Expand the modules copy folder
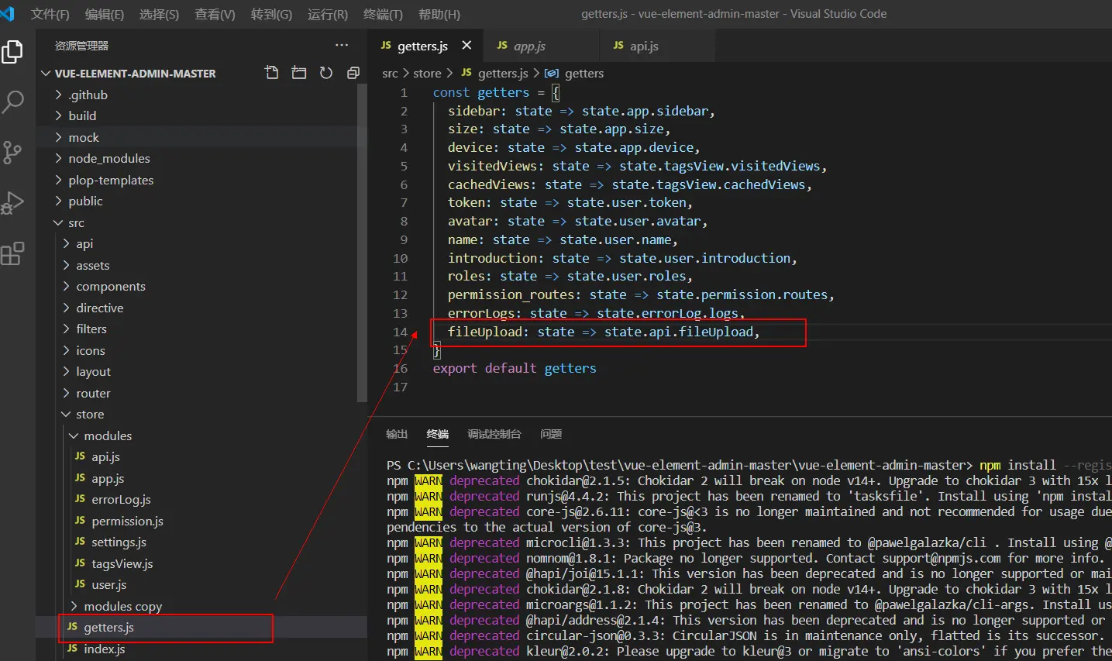1112x661 pixels. click(122, 606)
